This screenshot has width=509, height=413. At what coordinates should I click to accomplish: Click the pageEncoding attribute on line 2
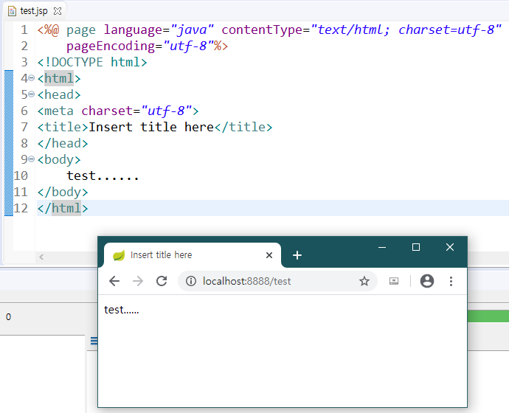(x=111, y=46)
